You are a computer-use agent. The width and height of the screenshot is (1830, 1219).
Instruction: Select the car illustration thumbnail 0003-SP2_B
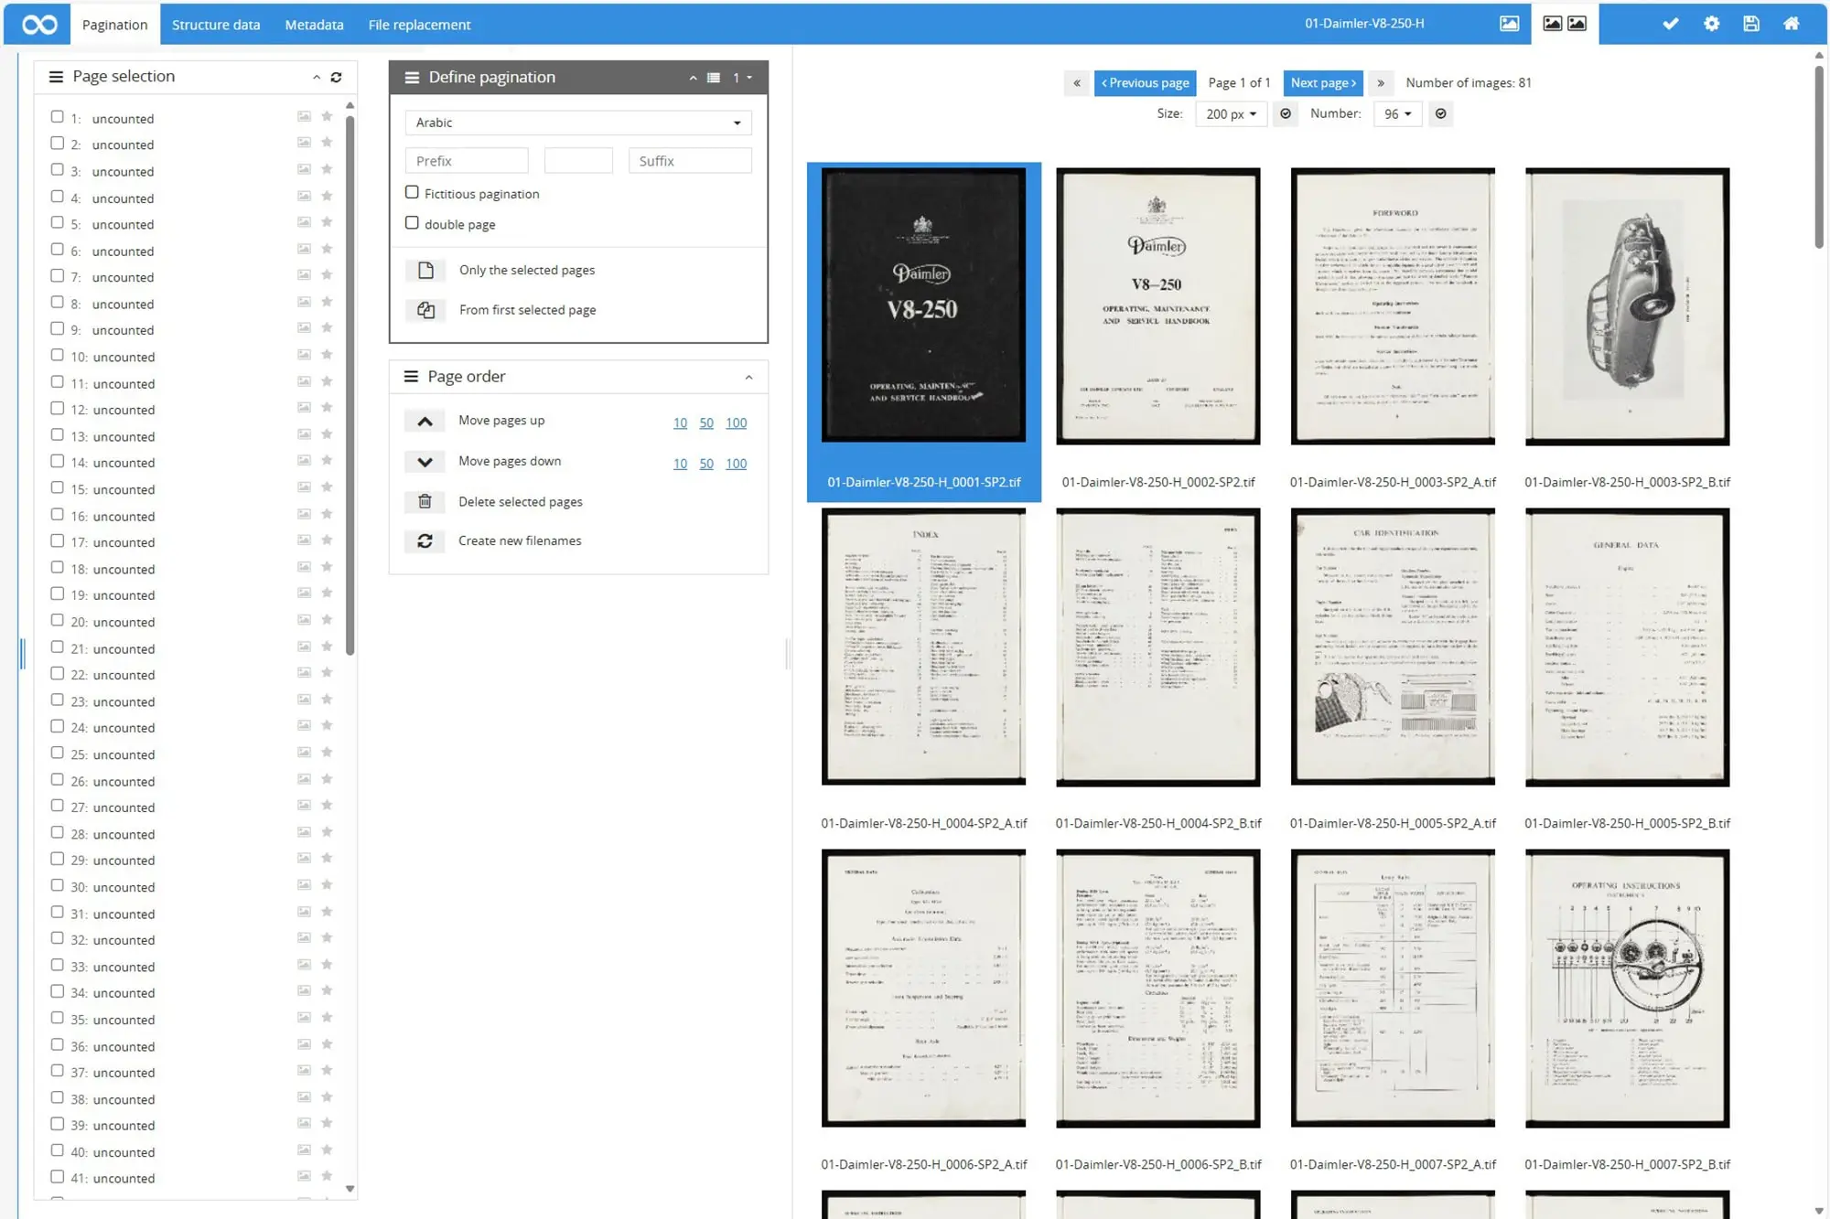(x=1627, y=306)
